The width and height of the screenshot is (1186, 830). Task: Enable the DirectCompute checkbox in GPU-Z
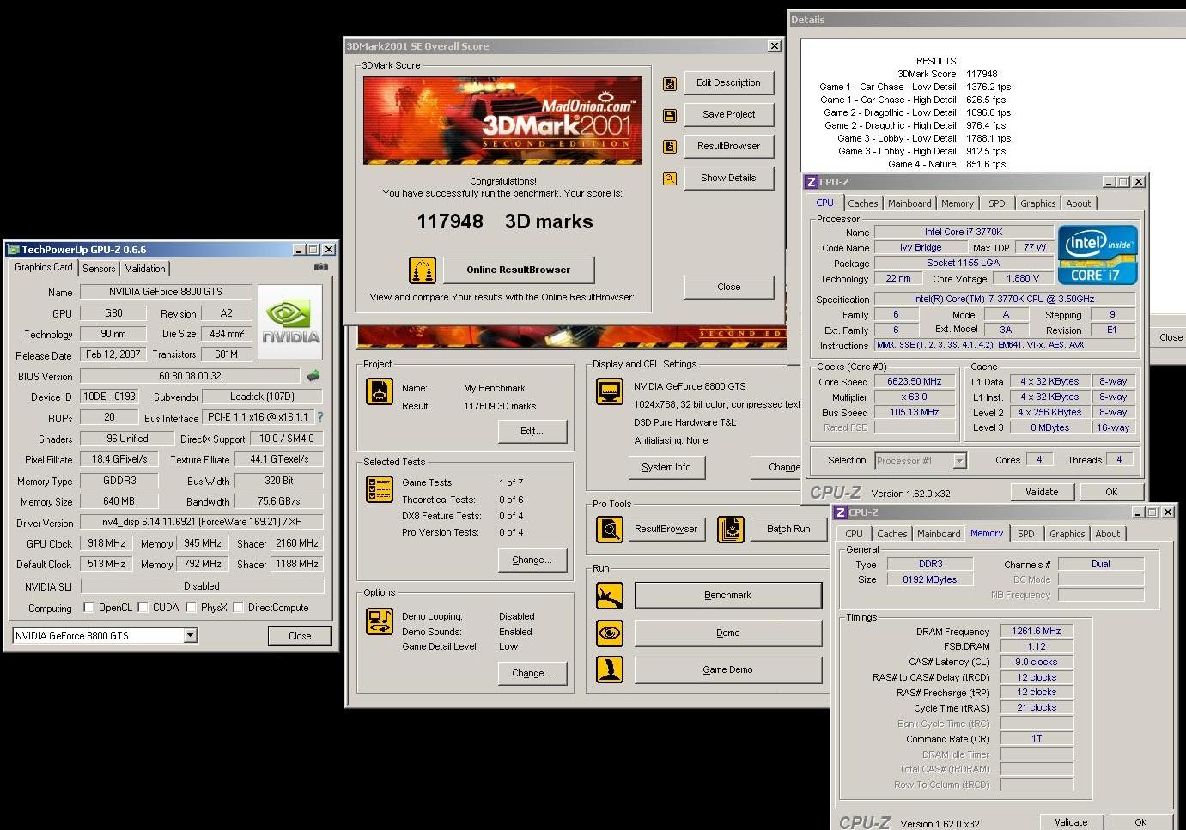tap(238, 608)
